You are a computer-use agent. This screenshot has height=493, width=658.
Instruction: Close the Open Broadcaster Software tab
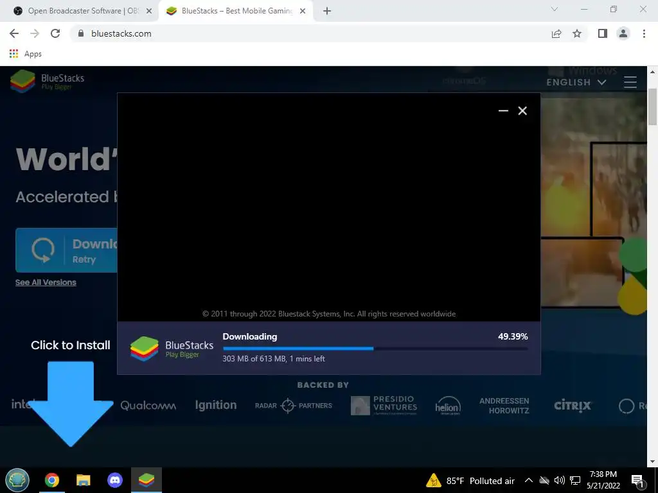[148, 12]
